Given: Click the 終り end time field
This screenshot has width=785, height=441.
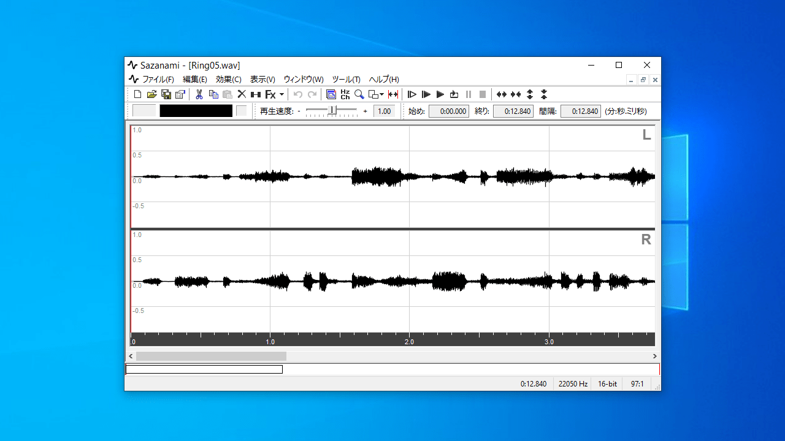Looking at the screenshot, I should [x=513, y=111].
